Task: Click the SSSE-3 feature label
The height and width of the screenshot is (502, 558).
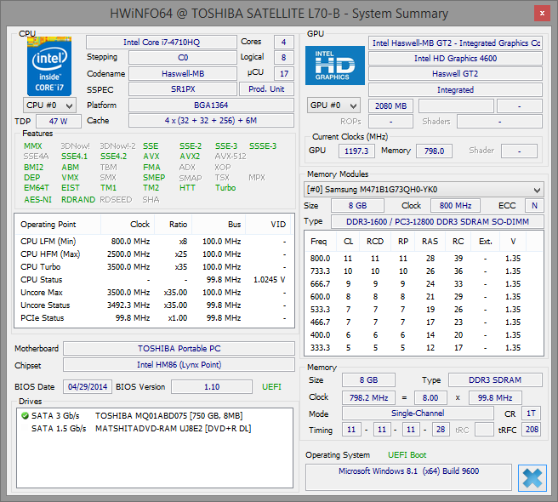Action: 263,146
